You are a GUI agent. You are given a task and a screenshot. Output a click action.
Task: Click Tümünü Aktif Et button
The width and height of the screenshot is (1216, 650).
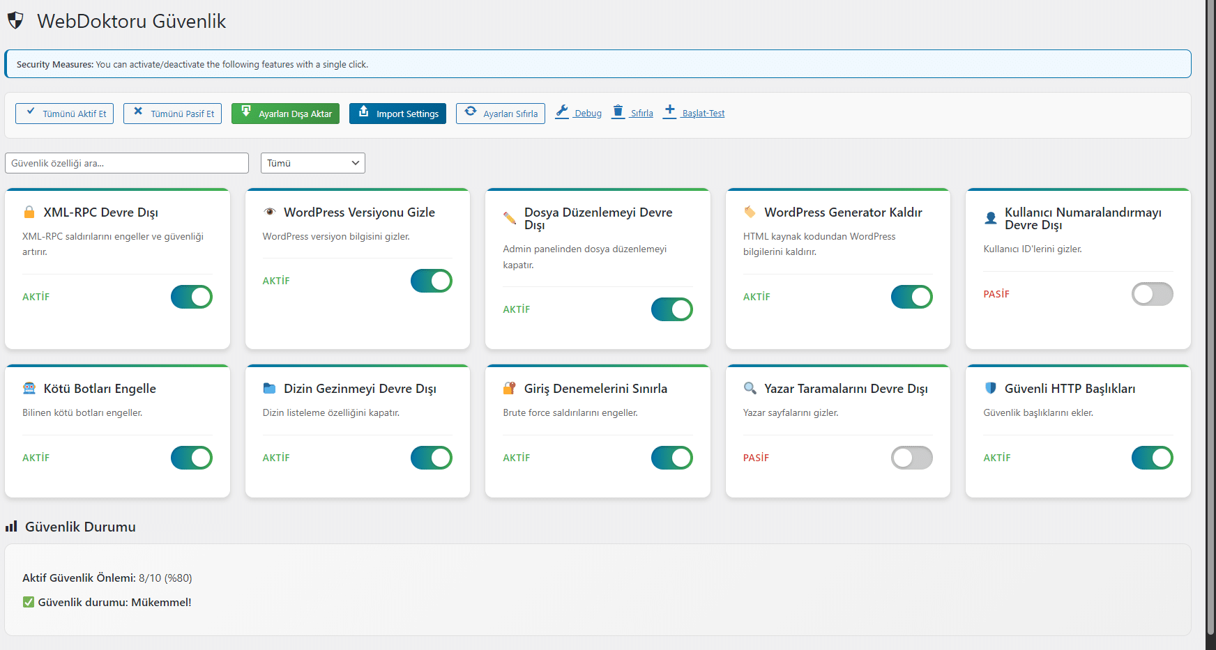point(65,114)
